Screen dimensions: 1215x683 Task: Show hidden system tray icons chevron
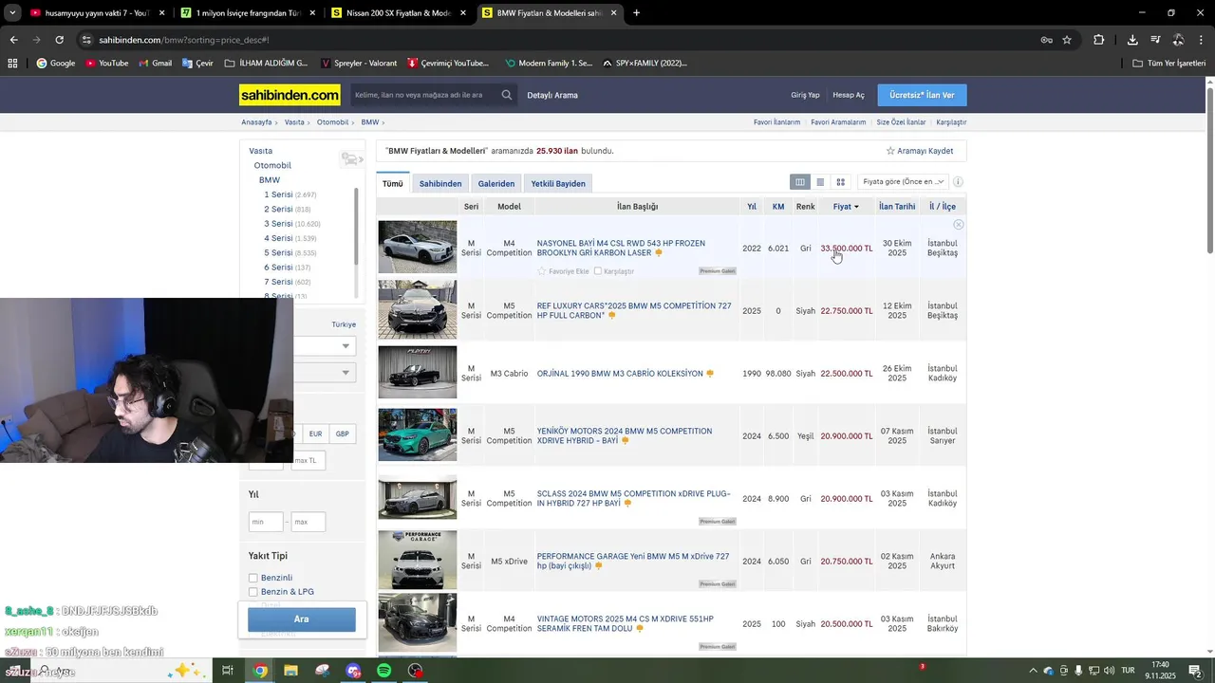coord(1033,671)
